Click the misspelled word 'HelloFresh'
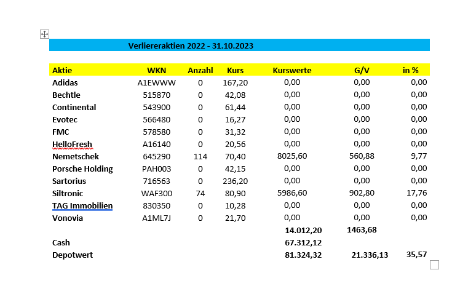The width and height of the screenshot is (460, 294). (x=72, y=145)
